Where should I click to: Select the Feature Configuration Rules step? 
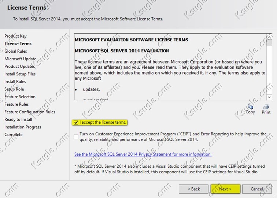30,112
